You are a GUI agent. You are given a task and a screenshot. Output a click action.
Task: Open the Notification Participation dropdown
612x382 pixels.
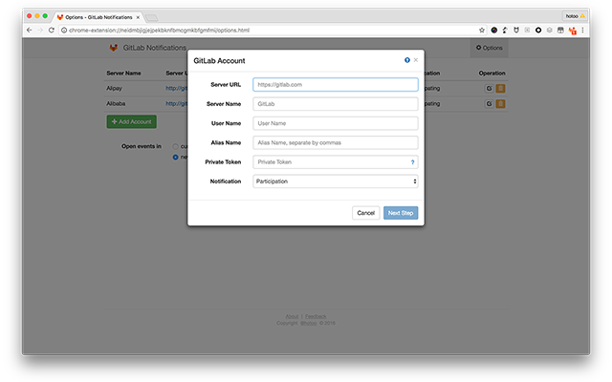tap(336, 181)
